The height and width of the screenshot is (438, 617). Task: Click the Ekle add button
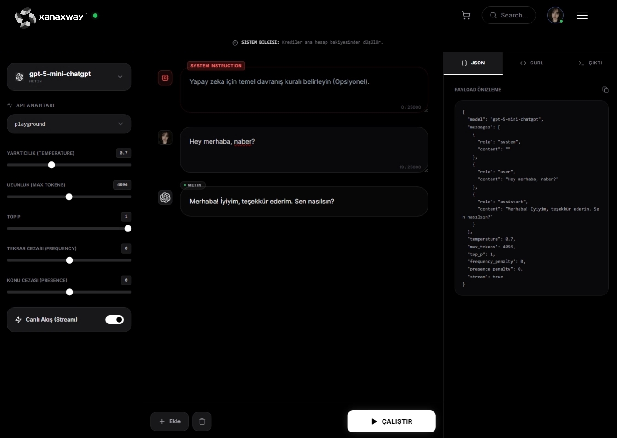point(170,421)
